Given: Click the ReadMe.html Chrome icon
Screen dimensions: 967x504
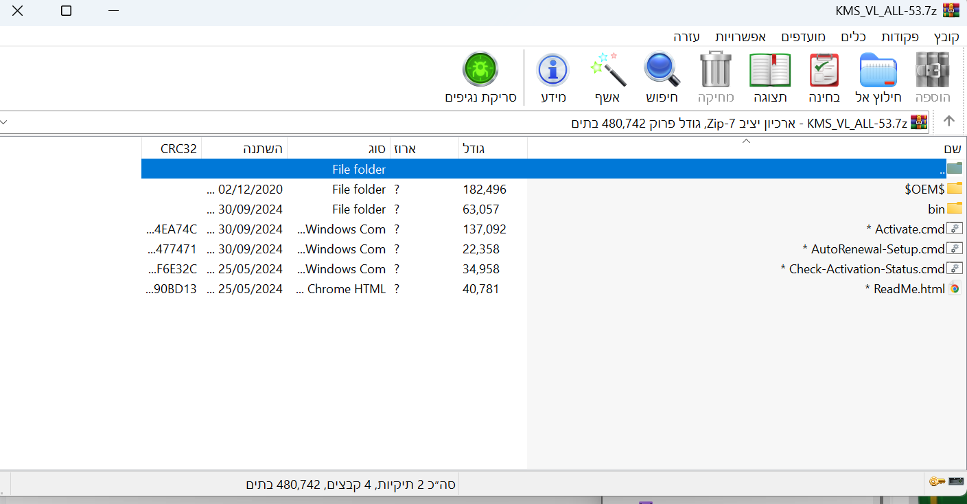Looking at the screenshot, I should point(955,288).
